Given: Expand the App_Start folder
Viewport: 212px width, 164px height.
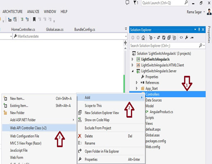Looking at the screenshot, I should tap(137, 89).
